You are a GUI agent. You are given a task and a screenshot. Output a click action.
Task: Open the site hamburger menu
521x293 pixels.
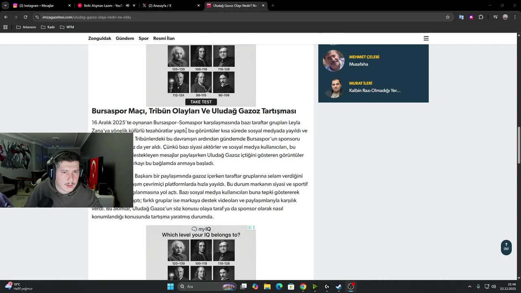(x=426, y=38)
